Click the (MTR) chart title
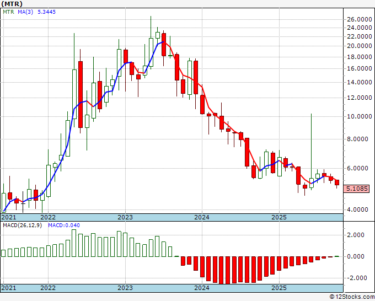375x301 pixels. (x=12, y=4)
